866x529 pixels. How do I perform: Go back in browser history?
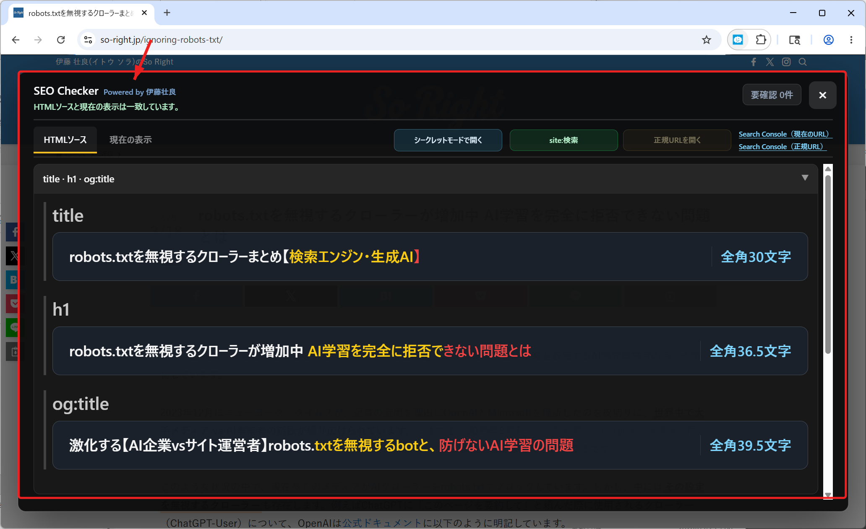click(x=16, y=40)
